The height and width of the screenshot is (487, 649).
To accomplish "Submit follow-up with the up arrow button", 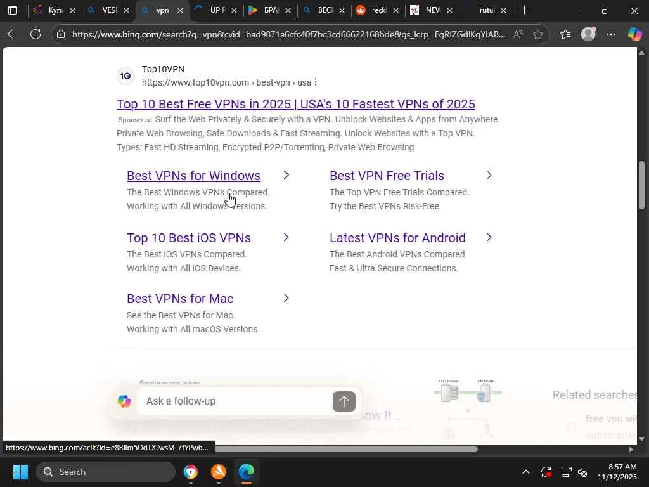I will click(344, 401).
